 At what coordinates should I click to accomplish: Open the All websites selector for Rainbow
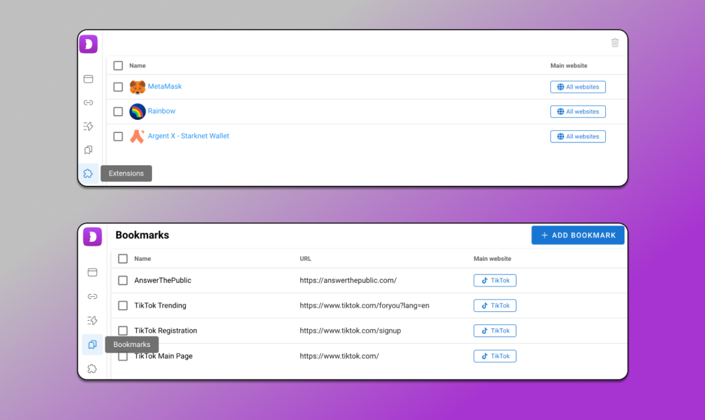(x=578, y=111)
